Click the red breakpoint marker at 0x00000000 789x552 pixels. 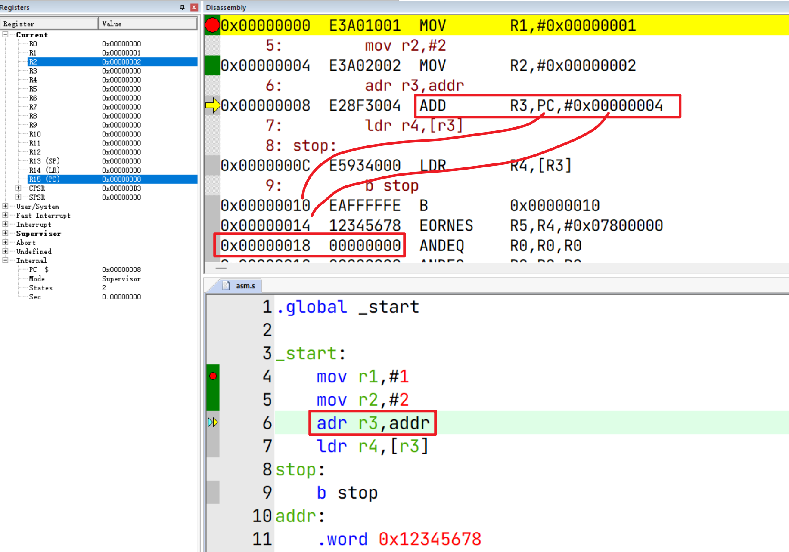[212, 25]
